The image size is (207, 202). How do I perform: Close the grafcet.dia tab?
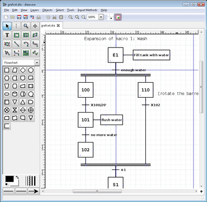pyautogui.click(x=58, y=25)
